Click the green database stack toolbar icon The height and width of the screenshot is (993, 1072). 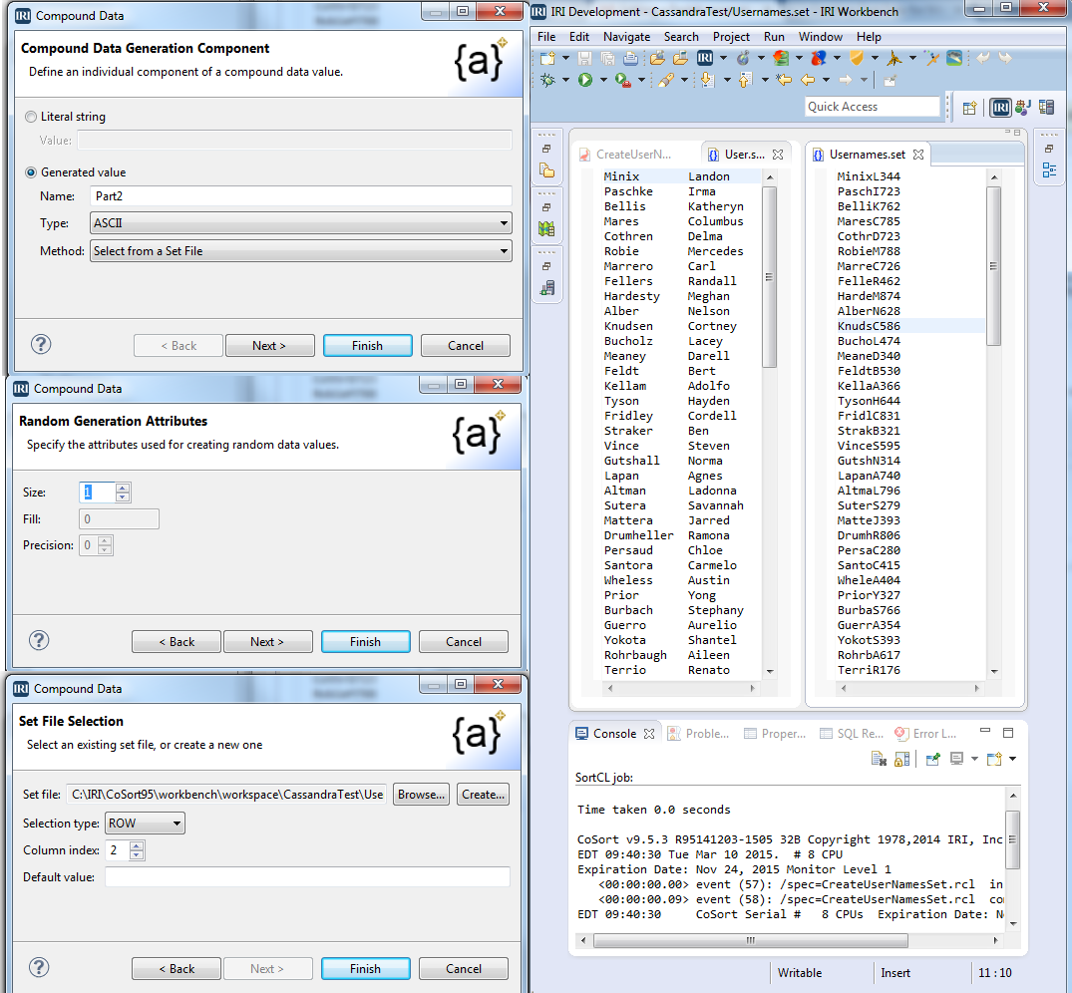tap(781, 58)
